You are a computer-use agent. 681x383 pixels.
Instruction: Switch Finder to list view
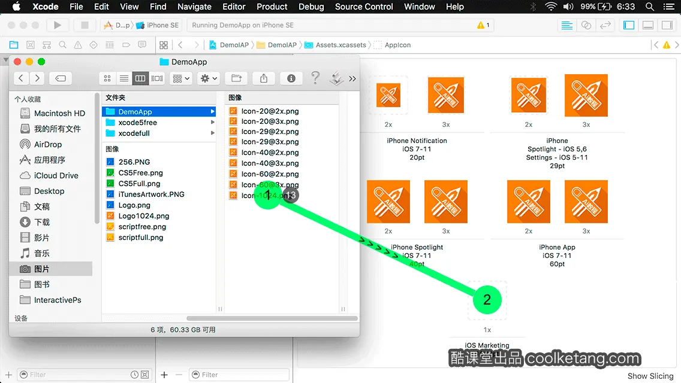tap(123, 78)
